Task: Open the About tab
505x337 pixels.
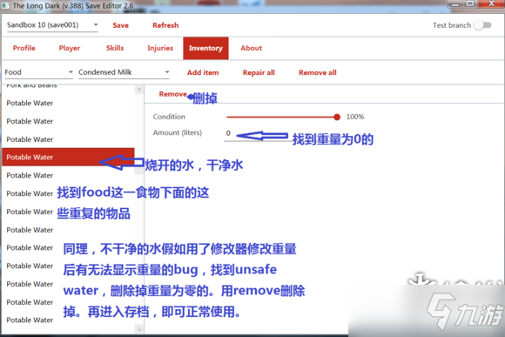Action: pyautogui.click(x=252, y=48)
